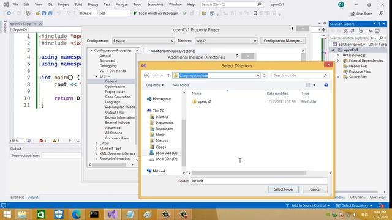Viewport: 392px width, 220px height.
Task: Open the Organize dropdown
Action: (155, 85)
